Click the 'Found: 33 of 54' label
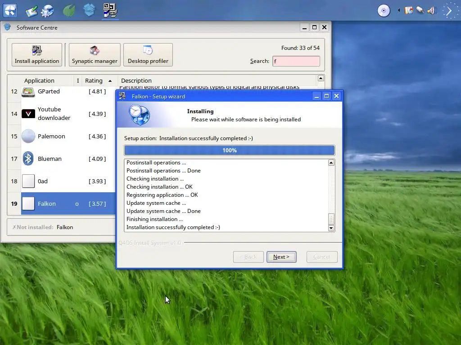 (x=300, y=48)
